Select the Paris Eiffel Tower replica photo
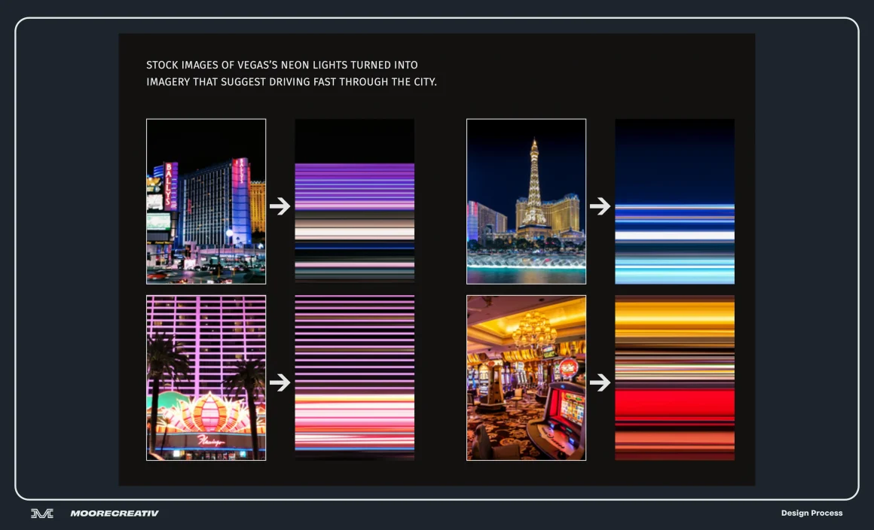This screenshot has height=530, width=874. coord(526,201)
